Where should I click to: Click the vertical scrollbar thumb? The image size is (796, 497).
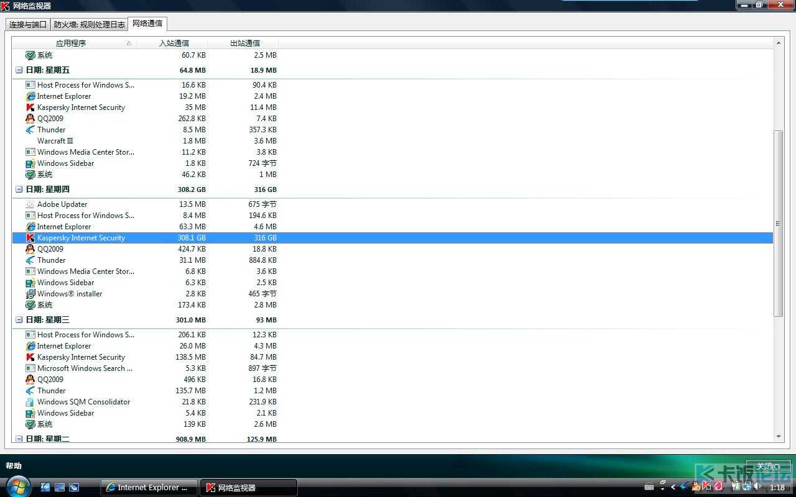pyautogui.click(x=779, y=224)
